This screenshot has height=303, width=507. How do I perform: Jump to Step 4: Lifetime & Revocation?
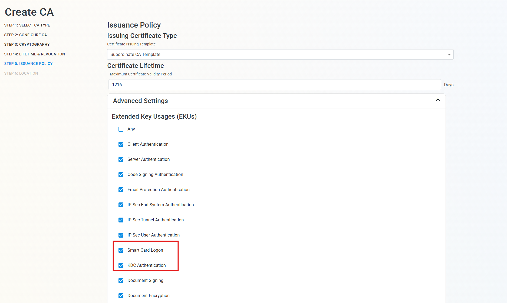(34, 54)
